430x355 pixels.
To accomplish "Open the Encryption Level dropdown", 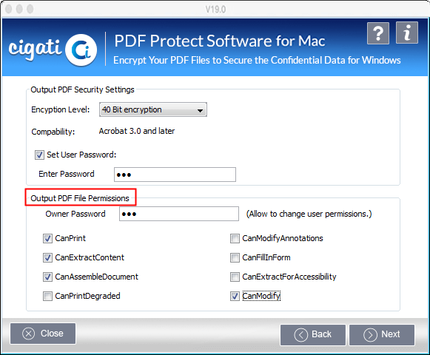I will click(x=153, y=109).
